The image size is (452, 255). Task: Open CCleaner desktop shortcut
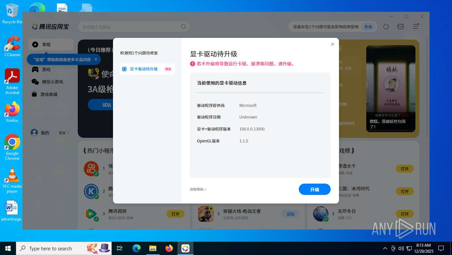[12, 46]
